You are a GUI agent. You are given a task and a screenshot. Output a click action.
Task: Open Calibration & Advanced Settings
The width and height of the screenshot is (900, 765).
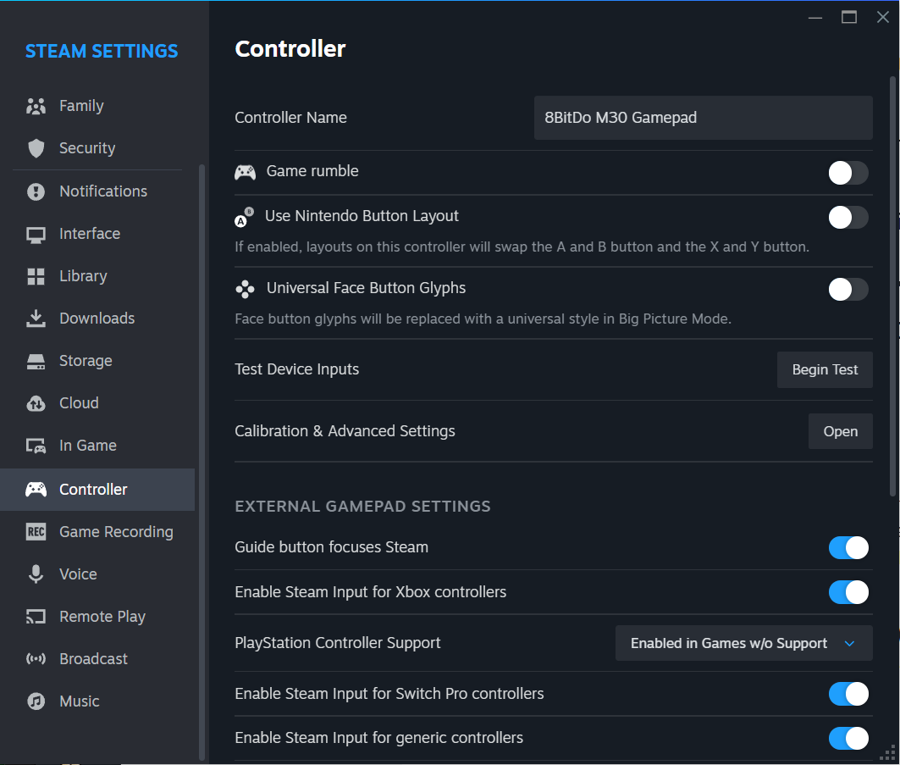point(840,431)
